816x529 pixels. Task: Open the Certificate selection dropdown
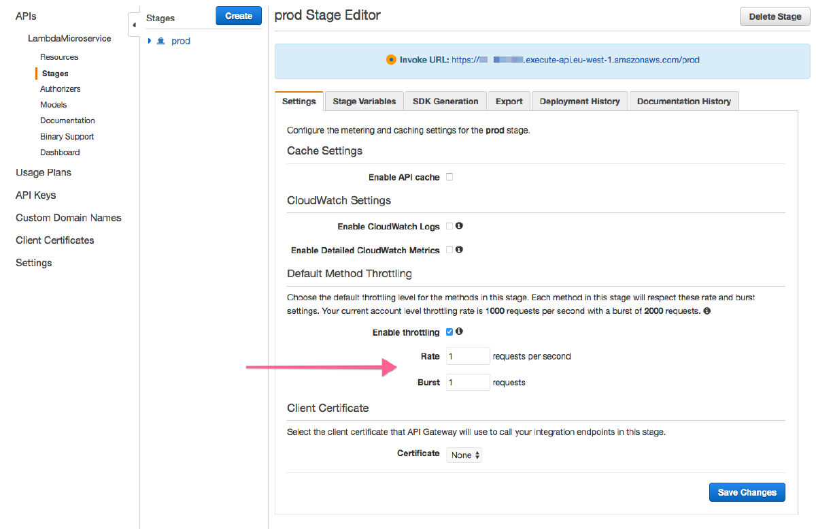click(x=464, y=455)
